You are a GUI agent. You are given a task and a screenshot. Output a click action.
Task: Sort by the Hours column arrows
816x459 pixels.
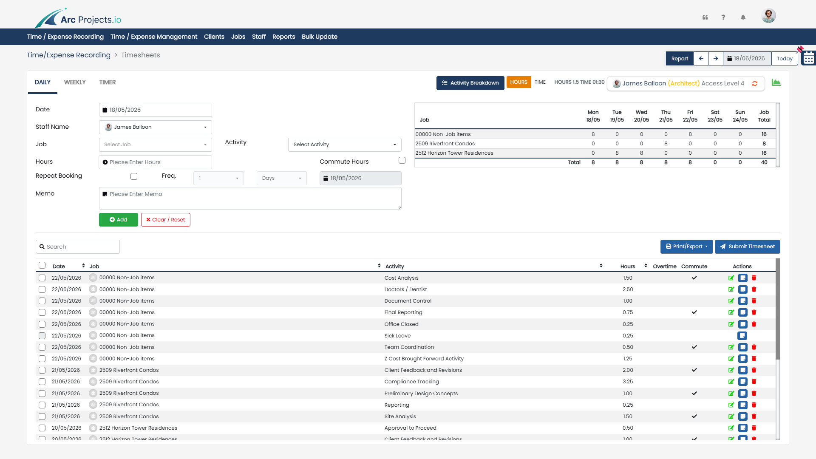pos(646,266)
